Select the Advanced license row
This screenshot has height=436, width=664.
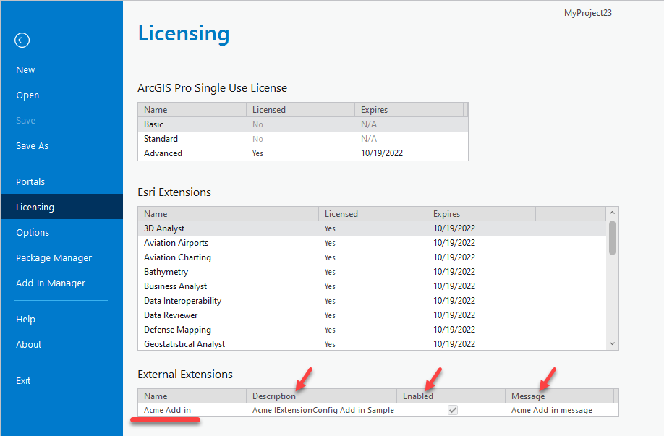pyautogui.click(x=217, y=153)
